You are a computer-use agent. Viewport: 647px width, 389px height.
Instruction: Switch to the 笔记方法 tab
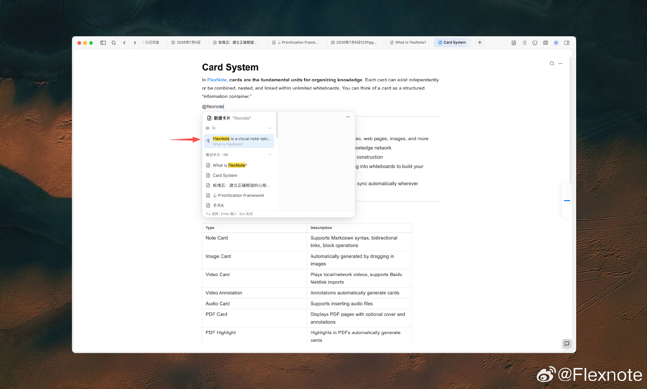150,42
